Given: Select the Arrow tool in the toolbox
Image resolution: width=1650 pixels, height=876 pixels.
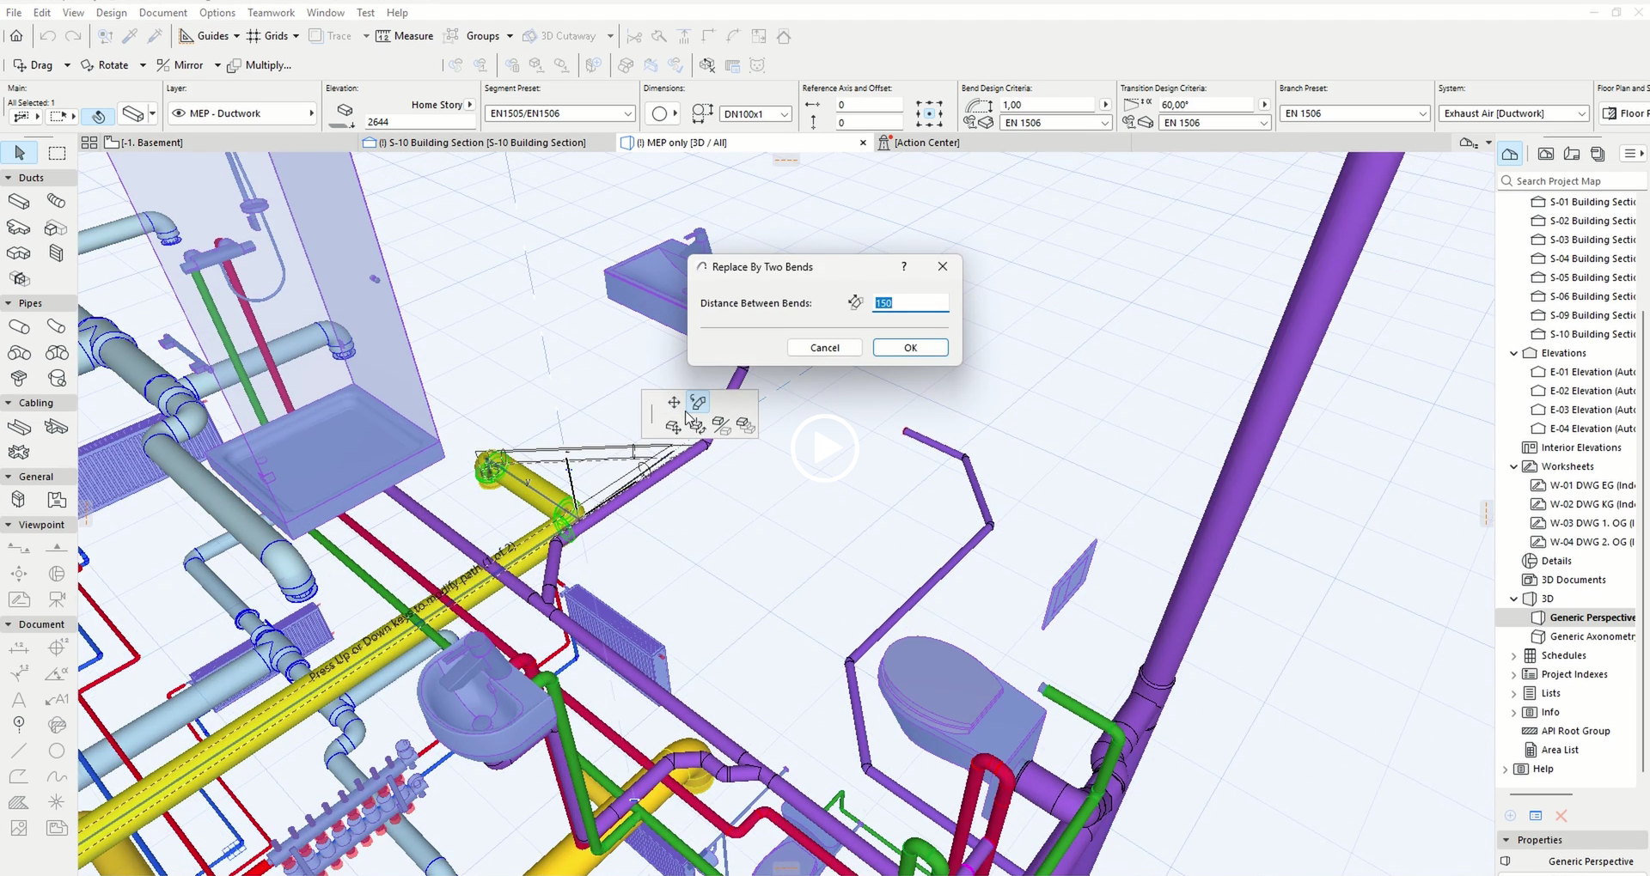Looking at the screenshot, I should tap(19, 153).
